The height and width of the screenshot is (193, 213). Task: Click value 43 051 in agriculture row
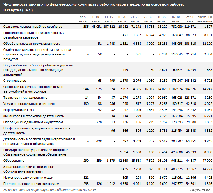click(97, 27)
